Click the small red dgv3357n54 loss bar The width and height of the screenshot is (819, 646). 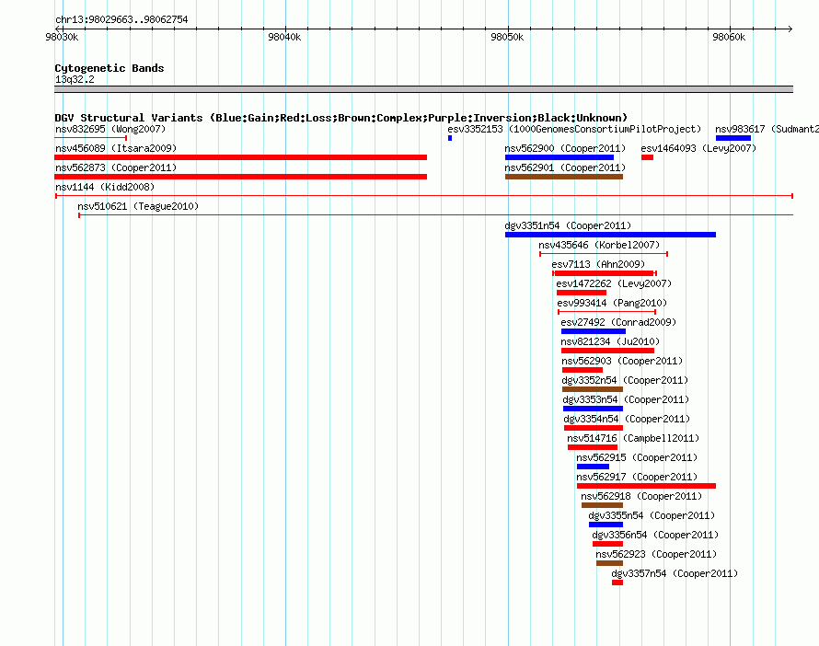tap(617, 583)
